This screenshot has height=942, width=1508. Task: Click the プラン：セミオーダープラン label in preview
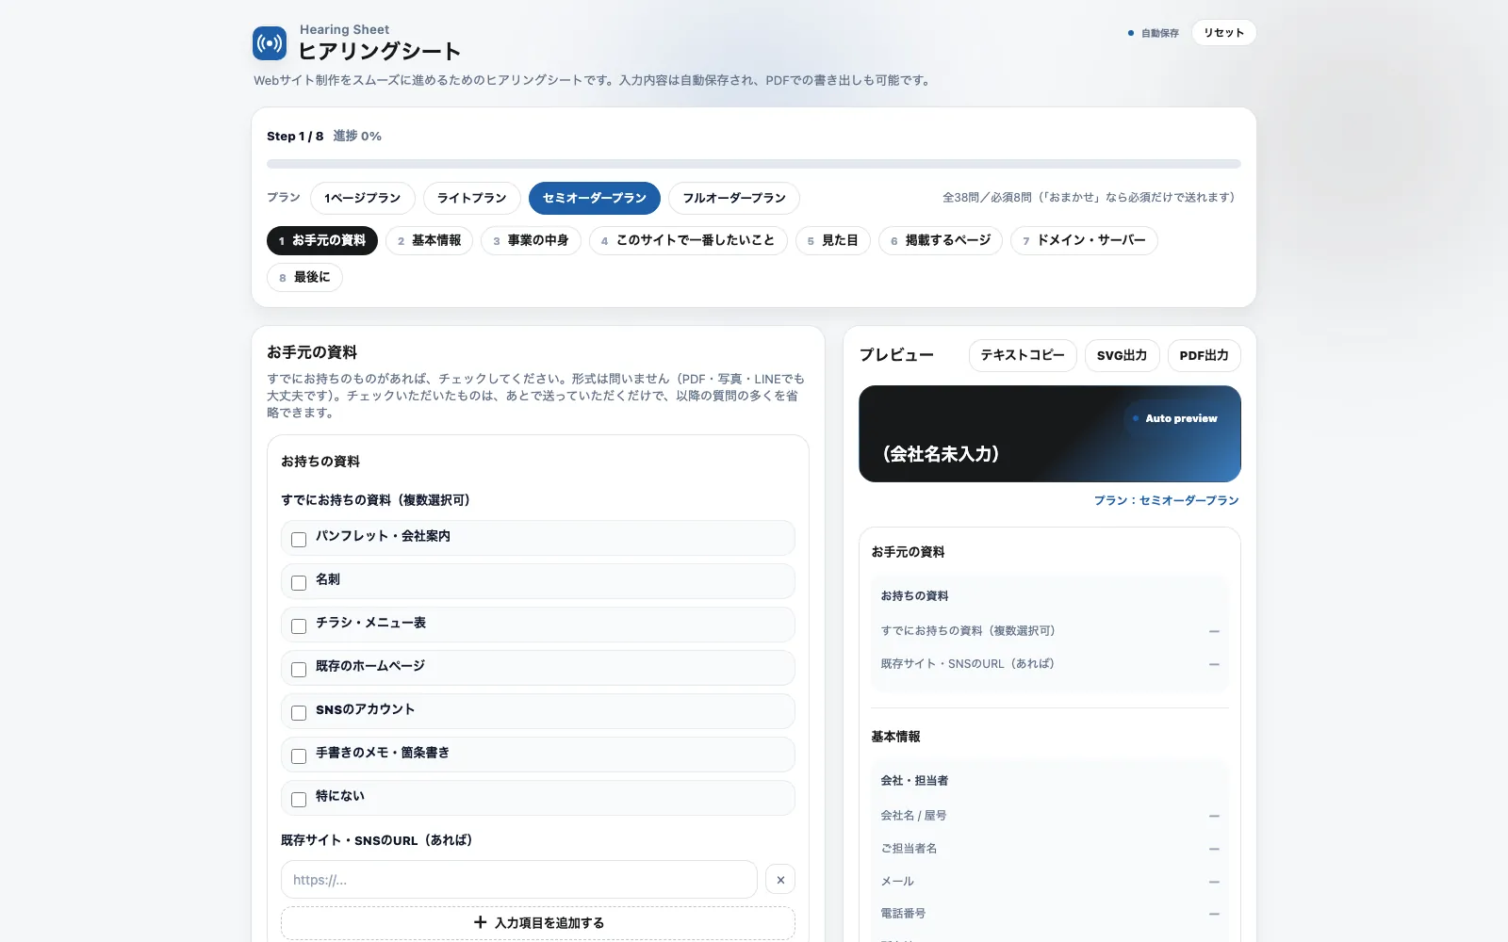point(1166,500)
